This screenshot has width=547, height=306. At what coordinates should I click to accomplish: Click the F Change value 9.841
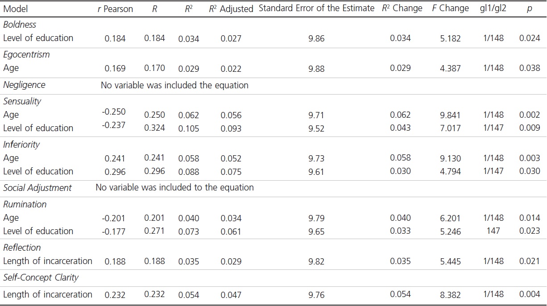tap(450, 115)
